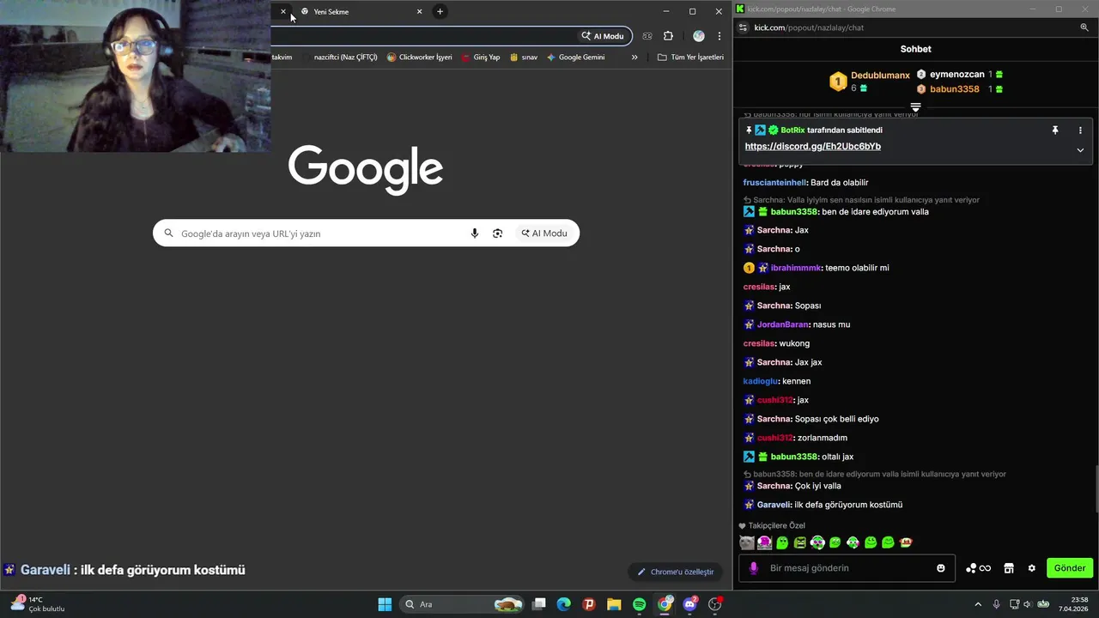Click babun3358 in leaderboard
1099x618 pixels.
click(x=954, y=89)
